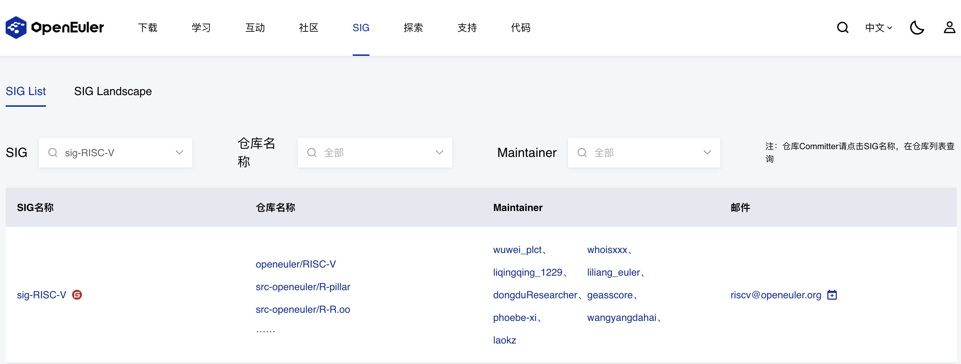
Task: Expand the sig-RISC-V SIG dropdown
Action: (x=179, y=153)
